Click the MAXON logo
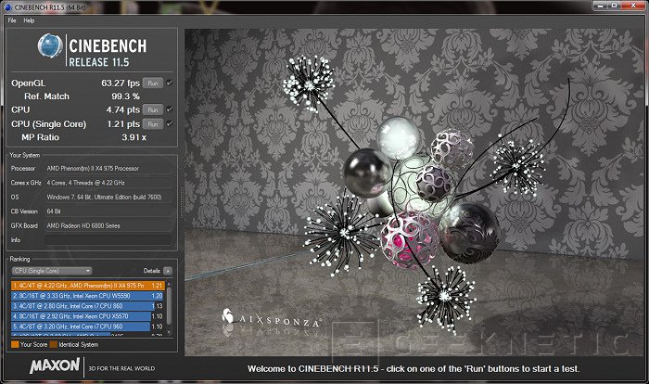Image resolution: width=649 pixels, height=384 pixels. click(55, 365)
